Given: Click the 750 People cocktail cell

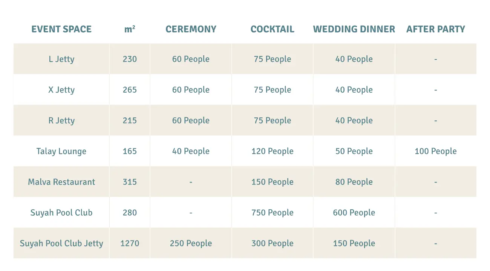Looking at the screenshot, I should pos(273,213).
